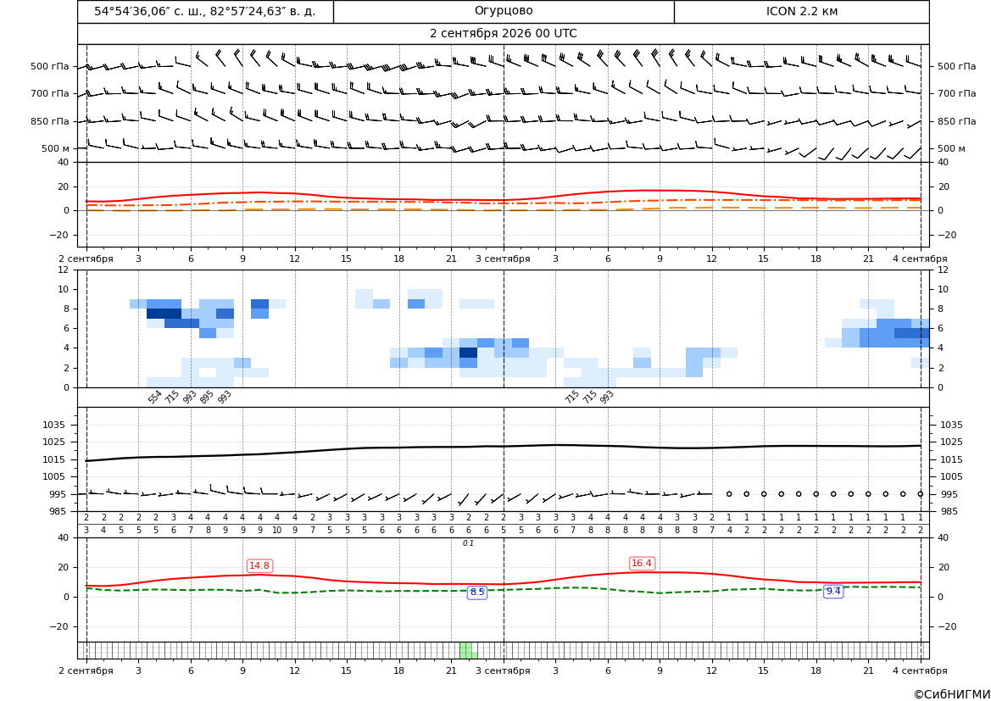Click the green precipitation bar

(466, 650)
